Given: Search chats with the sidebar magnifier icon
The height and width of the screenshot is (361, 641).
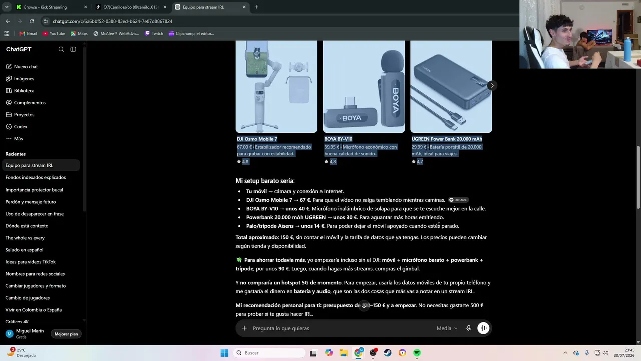Looking at the screenshot, I should click(x=61, y=49).
